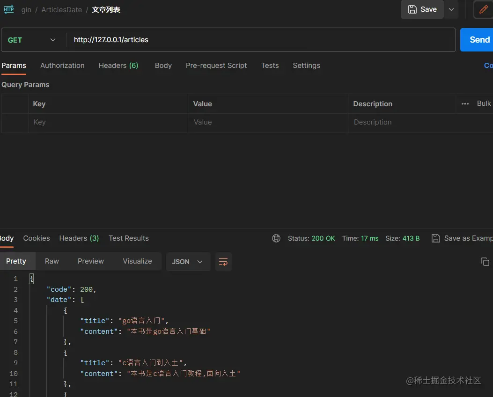Click the Value column header
This screenshot has width=493, height=397.
(202, 104)
